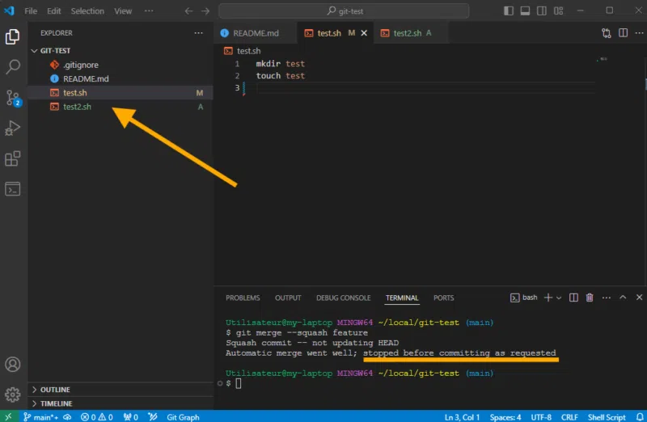The height and width of the screenshot is (422, 647).
Task: Maximize the terminal panel with the chevron
Action: pyautogui.click(x=623, y=298)
